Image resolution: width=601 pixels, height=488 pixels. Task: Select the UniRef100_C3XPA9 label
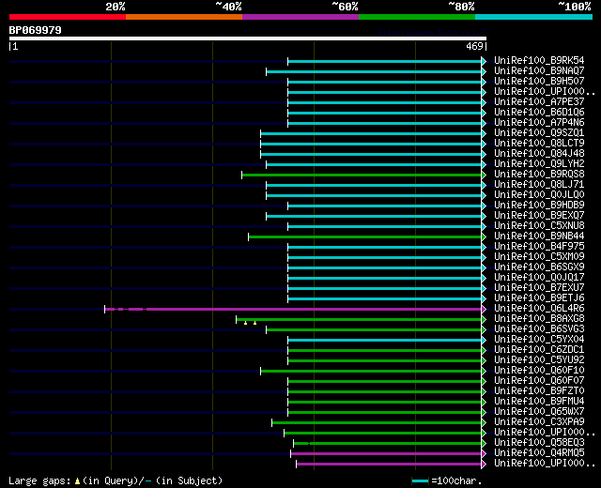(539, 422)
